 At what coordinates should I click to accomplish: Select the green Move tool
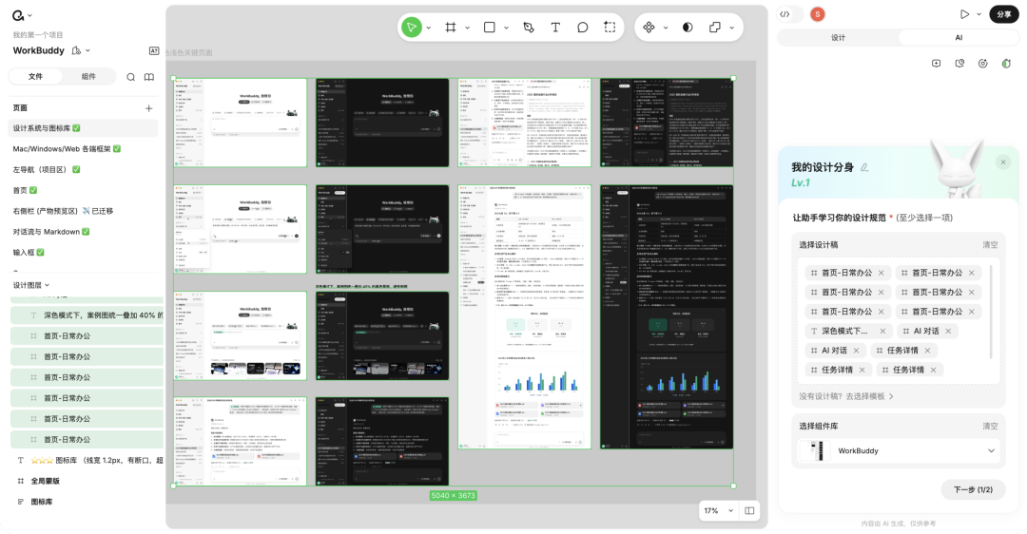[x=412, y=28]
